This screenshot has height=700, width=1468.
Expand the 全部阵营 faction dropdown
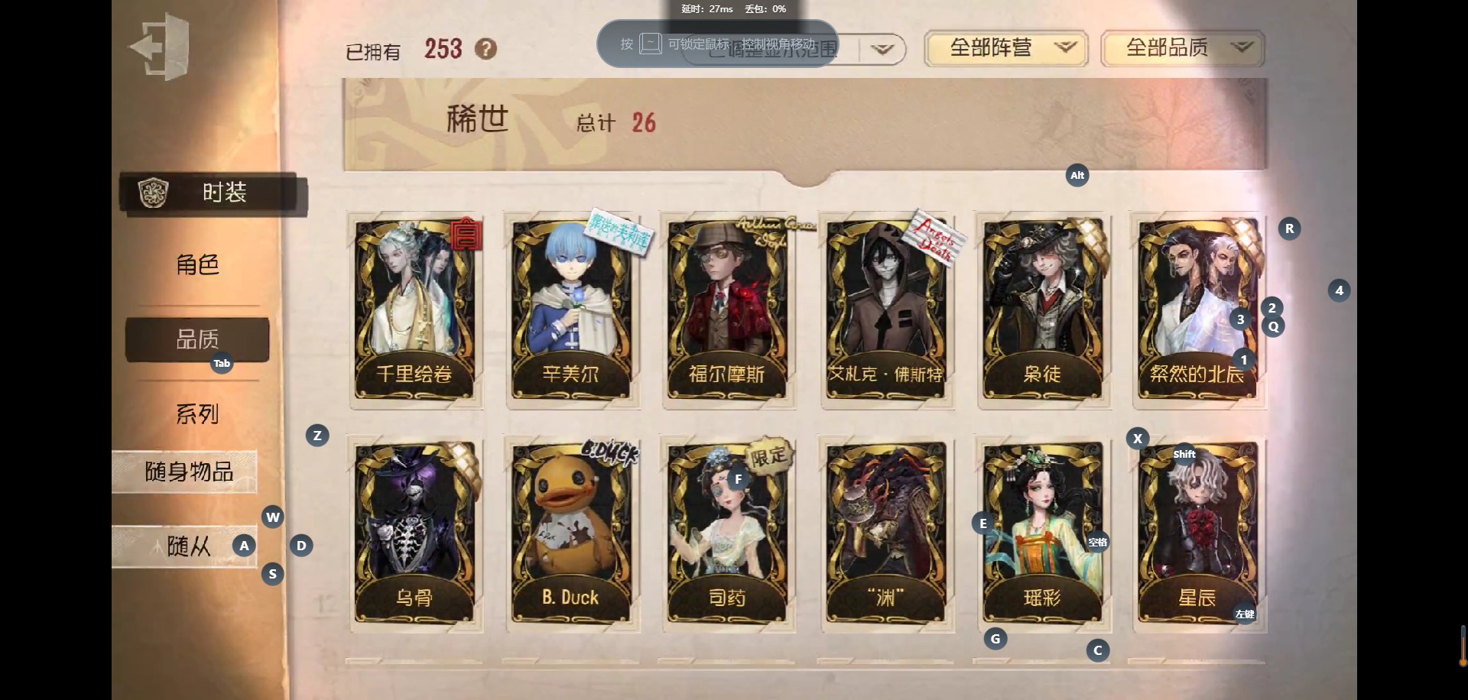point(1005,48)
